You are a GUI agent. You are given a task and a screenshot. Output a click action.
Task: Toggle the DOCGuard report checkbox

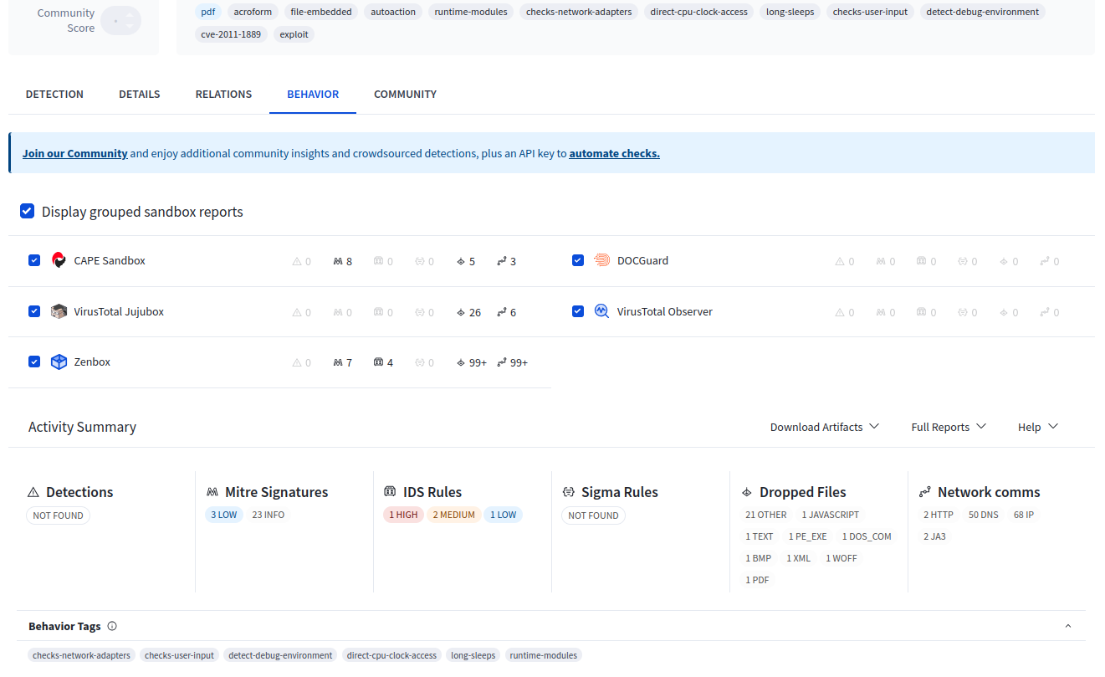(x=578, y=260)
